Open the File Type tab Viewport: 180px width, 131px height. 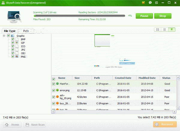10,31
